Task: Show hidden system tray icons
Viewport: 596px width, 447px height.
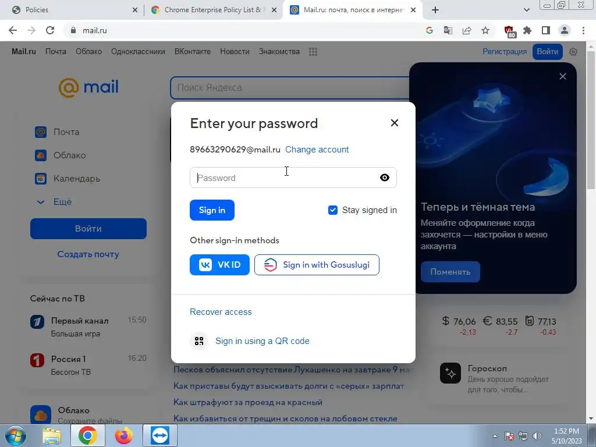Action: (x=495, y=436)
